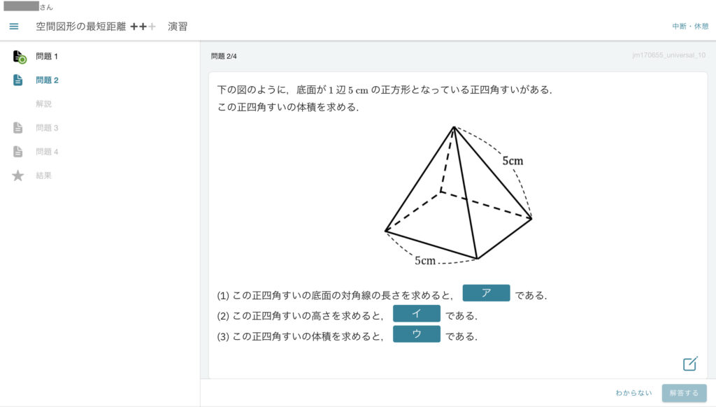716x407 pixels.
Task: Click the わからない link
Action: pyautogui.click(x=633, y=393)
